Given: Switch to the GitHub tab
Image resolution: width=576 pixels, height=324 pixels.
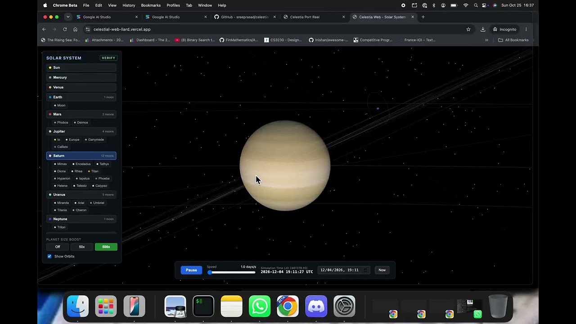Looking at the screenshot, I should click(244, 17).
